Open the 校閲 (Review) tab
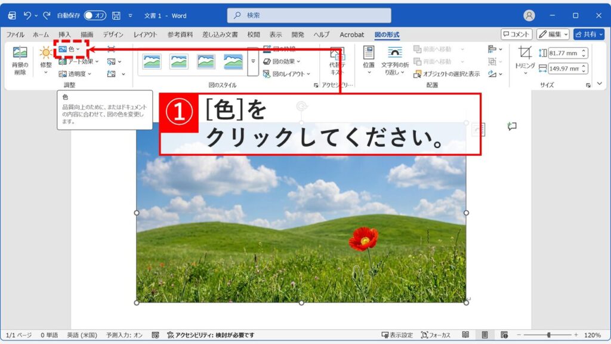 (x=253, y=35)
